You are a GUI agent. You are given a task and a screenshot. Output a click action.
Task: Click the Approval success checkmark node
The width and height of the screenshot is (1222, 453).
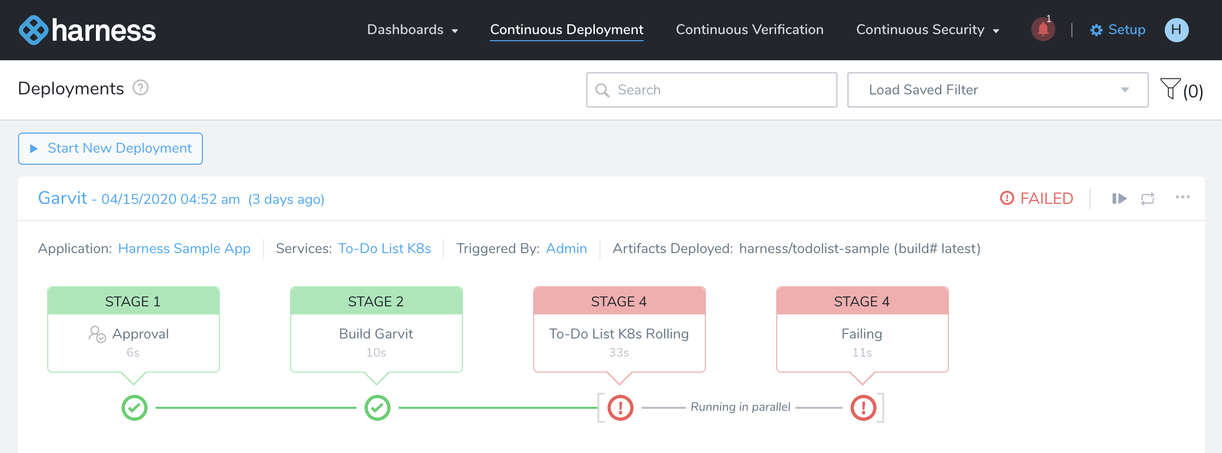pyautogui.click(x=135, y=408)
